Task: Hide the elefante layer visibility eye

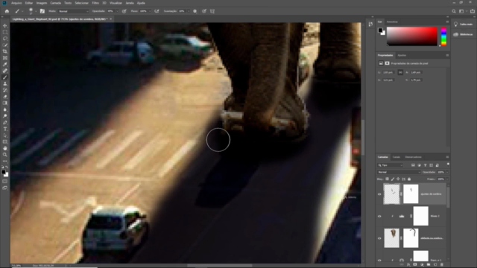Action: pos(379,238)
